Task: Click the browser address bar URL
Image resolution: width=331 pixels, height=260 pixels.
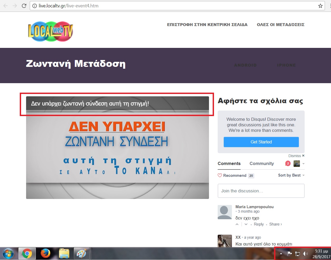Action: 69,6
